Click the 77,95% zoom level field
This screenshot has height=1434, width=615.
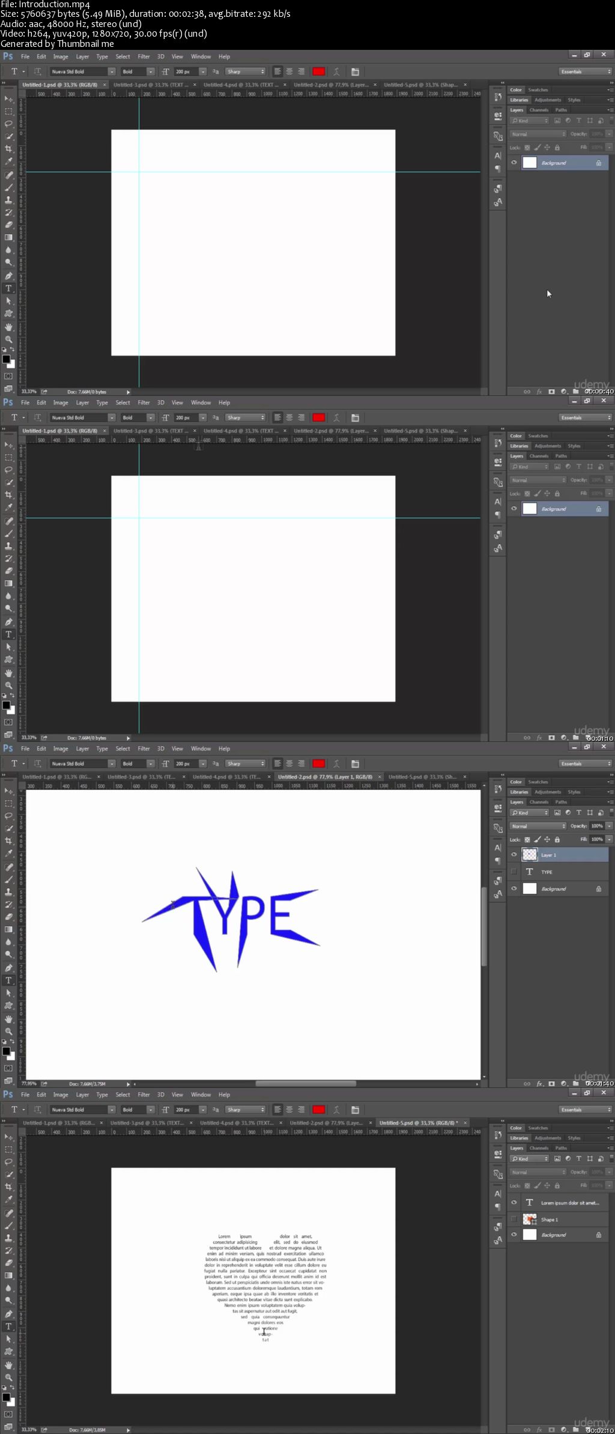click(x=29, y=1084)
